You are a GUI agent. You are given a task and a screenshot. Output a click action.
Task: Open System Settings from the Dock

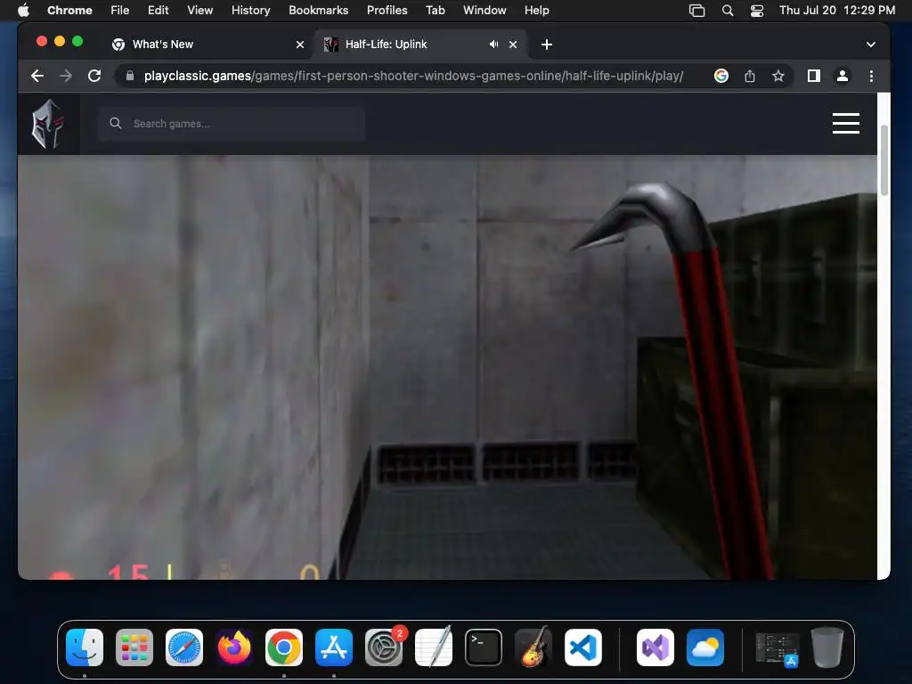384,647
